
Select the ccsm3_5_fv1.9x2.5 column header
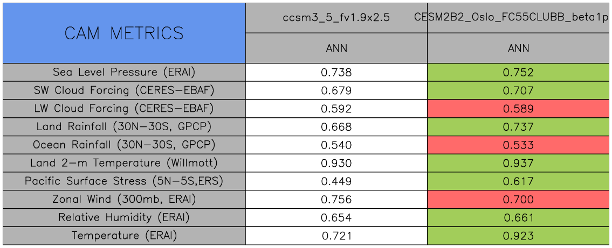(336, 17)
